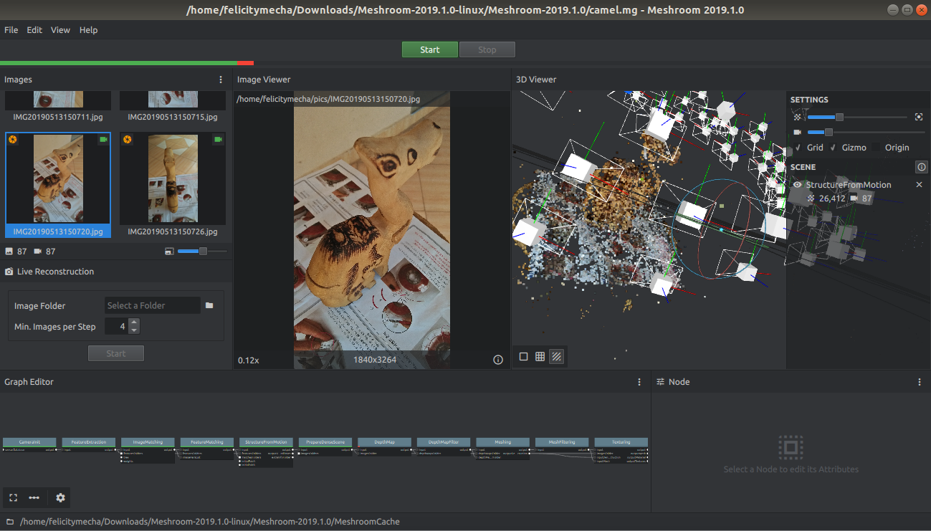Select textured render mode in 3D Viewer
Viewport: 931px width, 531px height.
[x=556, y=356]
